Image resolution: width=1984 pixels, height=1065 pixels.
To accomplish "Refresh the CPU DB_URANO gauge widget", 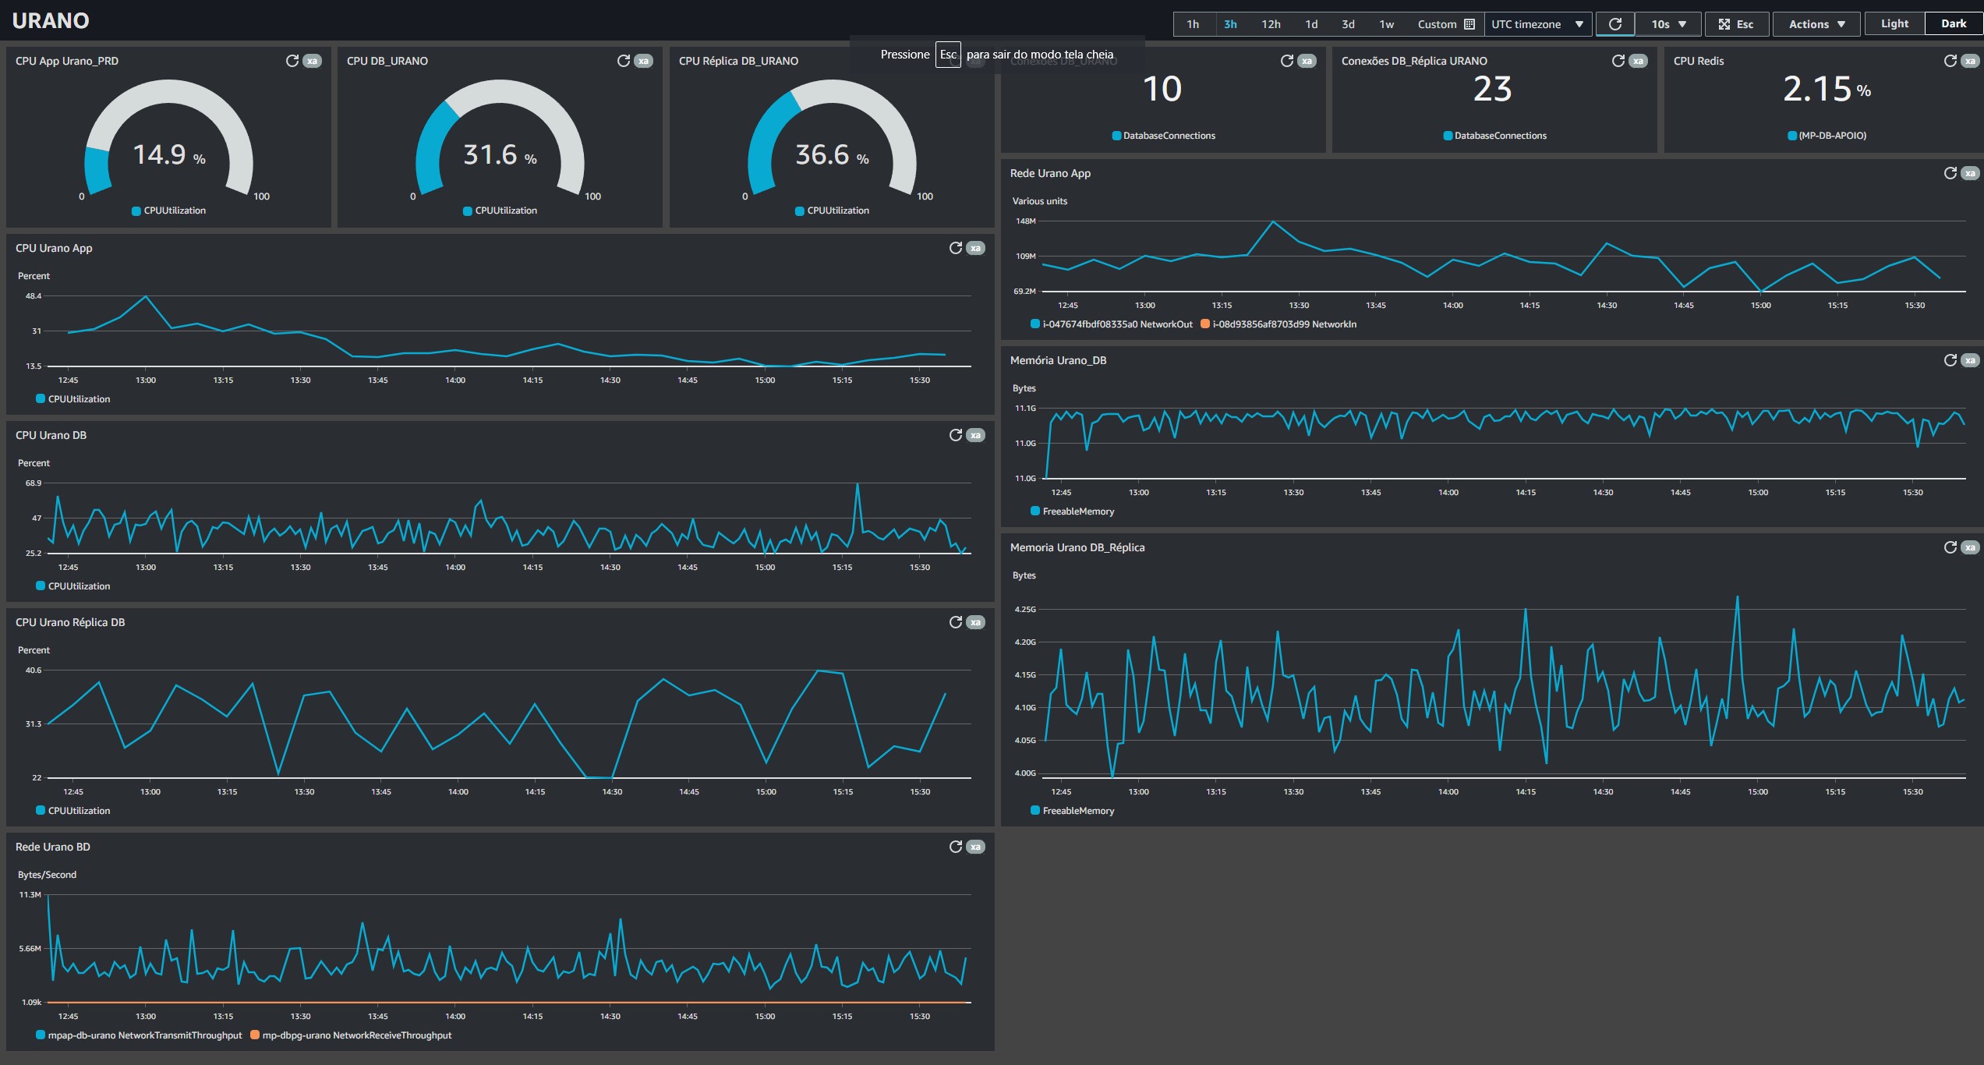I will coord(624,61).
